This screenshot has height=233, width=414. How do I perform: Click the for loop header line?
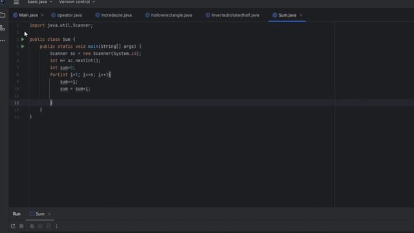click(x=80, y=75)
